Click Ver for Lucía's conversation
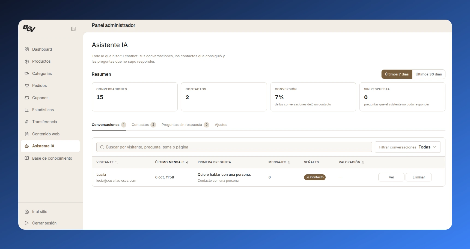 tap(391, 177)
